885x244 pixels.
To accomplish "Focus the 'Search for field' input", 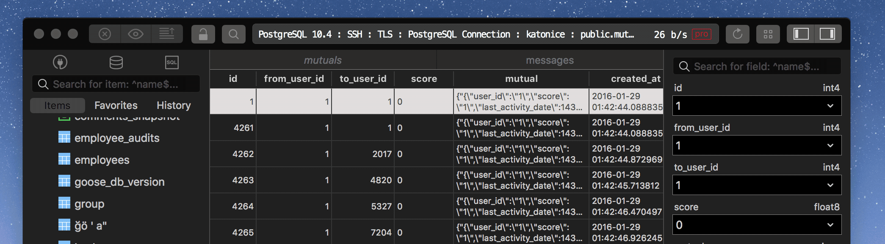I will tap(757, 66).
